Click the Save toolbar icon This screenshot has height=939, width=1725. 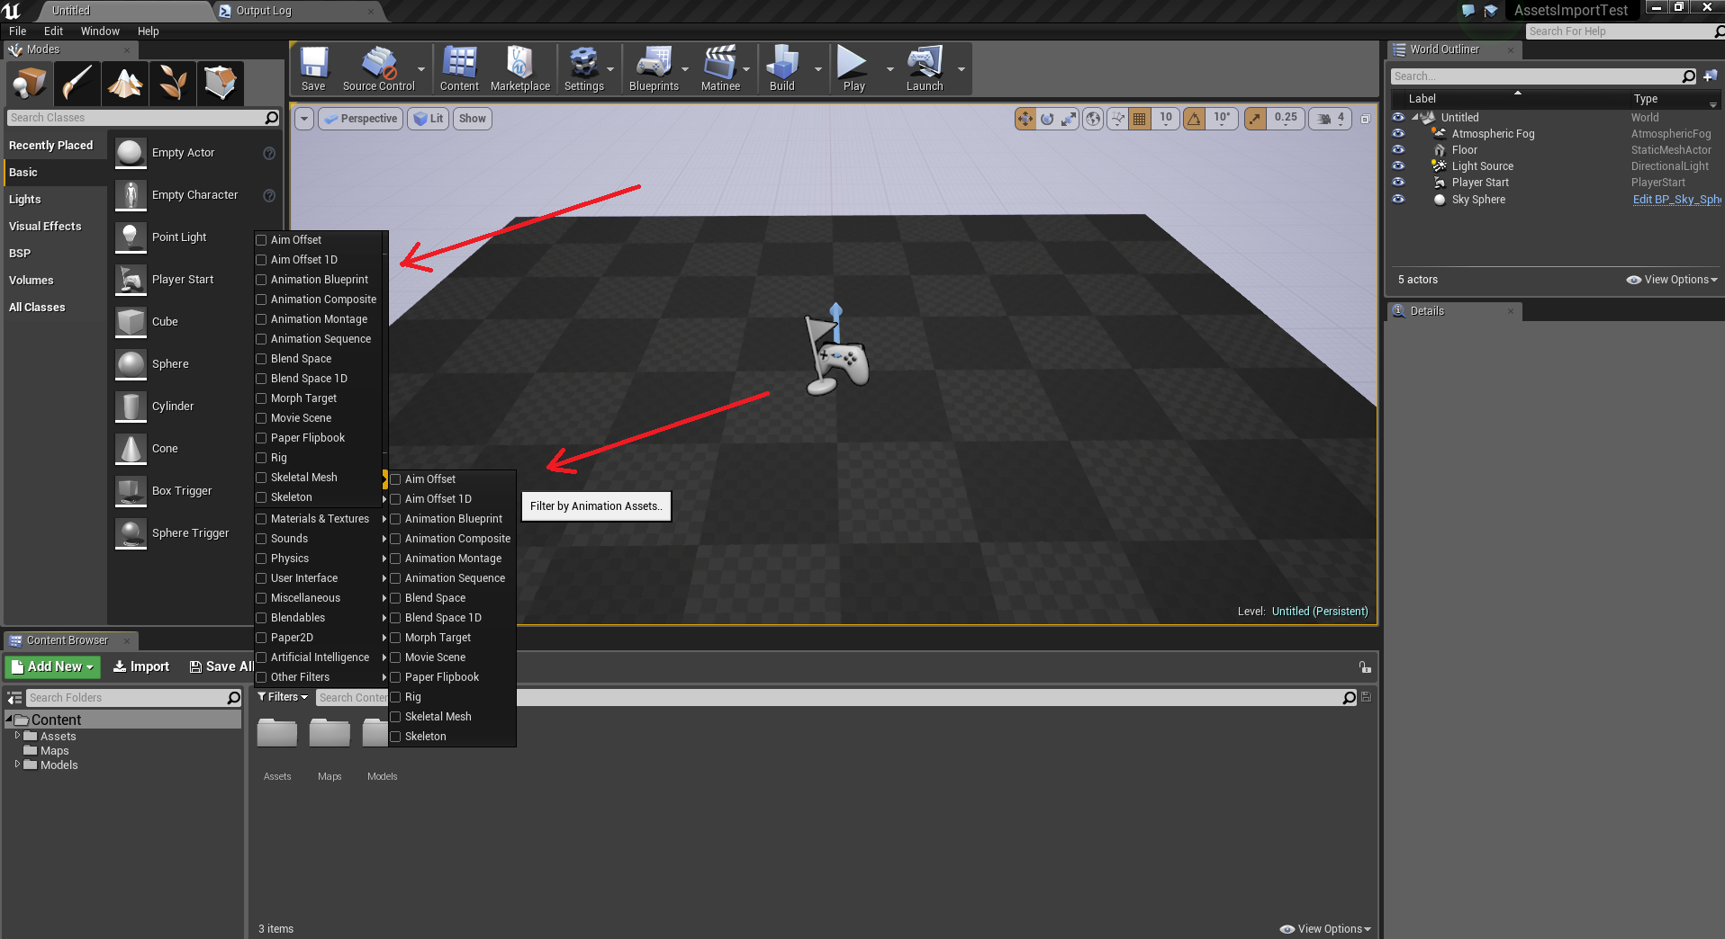coord(313,68)
